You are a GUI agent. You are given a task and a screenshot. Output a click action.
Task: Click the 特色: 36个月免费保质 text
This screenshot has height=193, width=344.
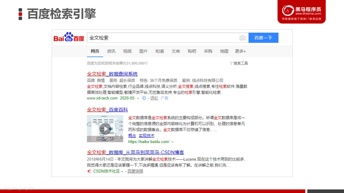click(x=158, y=80)
